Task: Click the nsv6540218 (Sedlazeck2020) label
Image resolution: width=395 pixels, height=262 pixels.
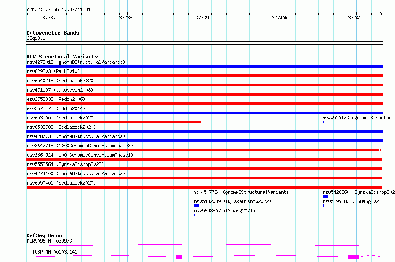Action: [x=61, y=81]
